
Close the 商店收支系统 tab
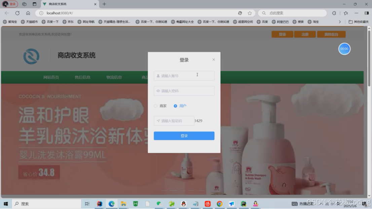point(95,4)
